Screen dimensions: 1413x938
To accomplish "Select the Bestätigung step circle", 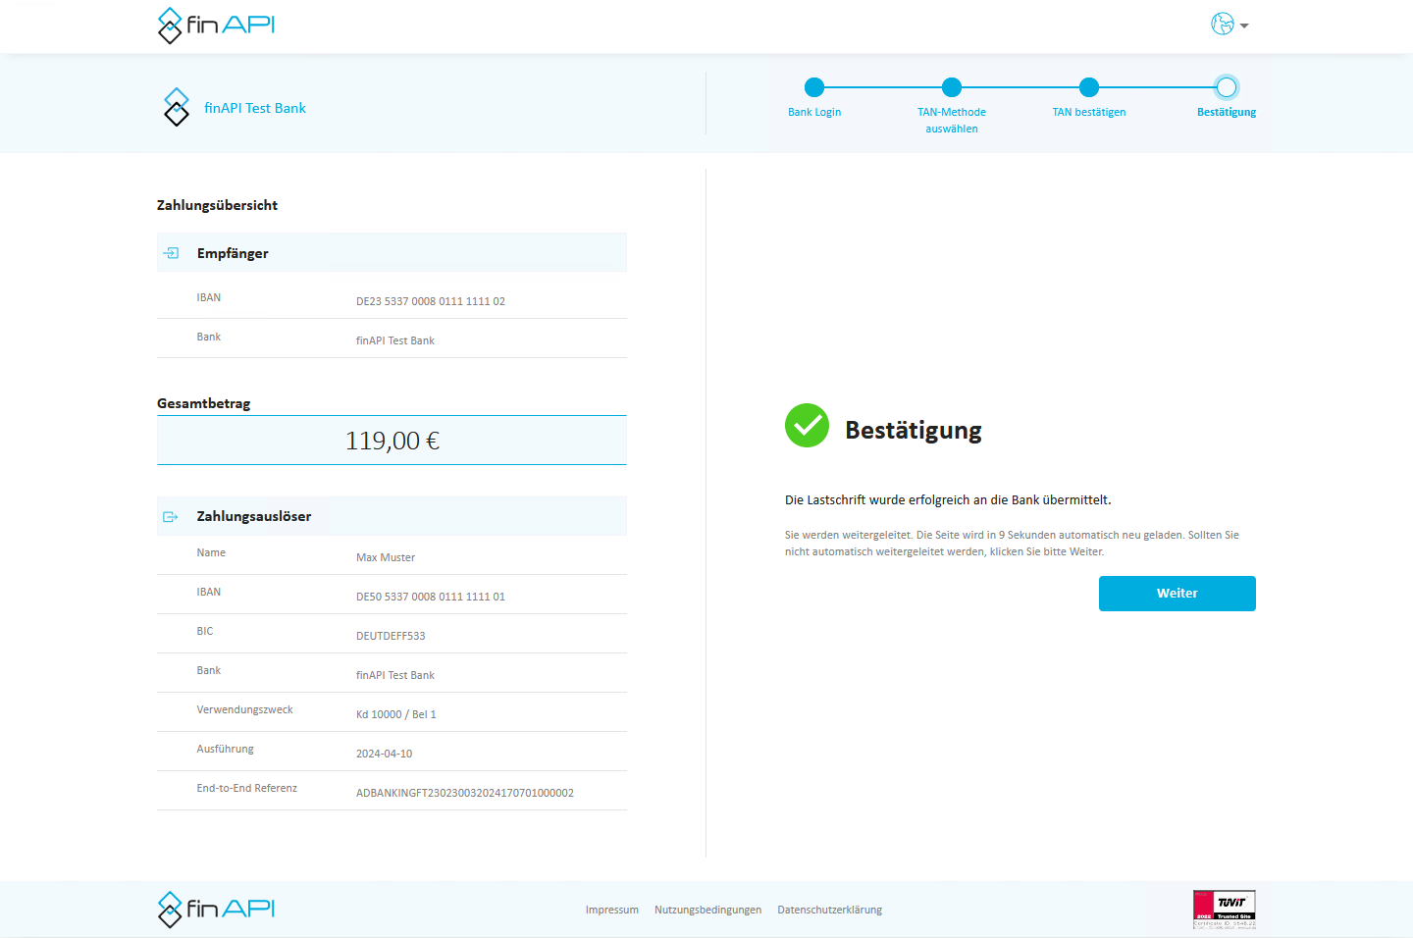I will [1227, 87].
